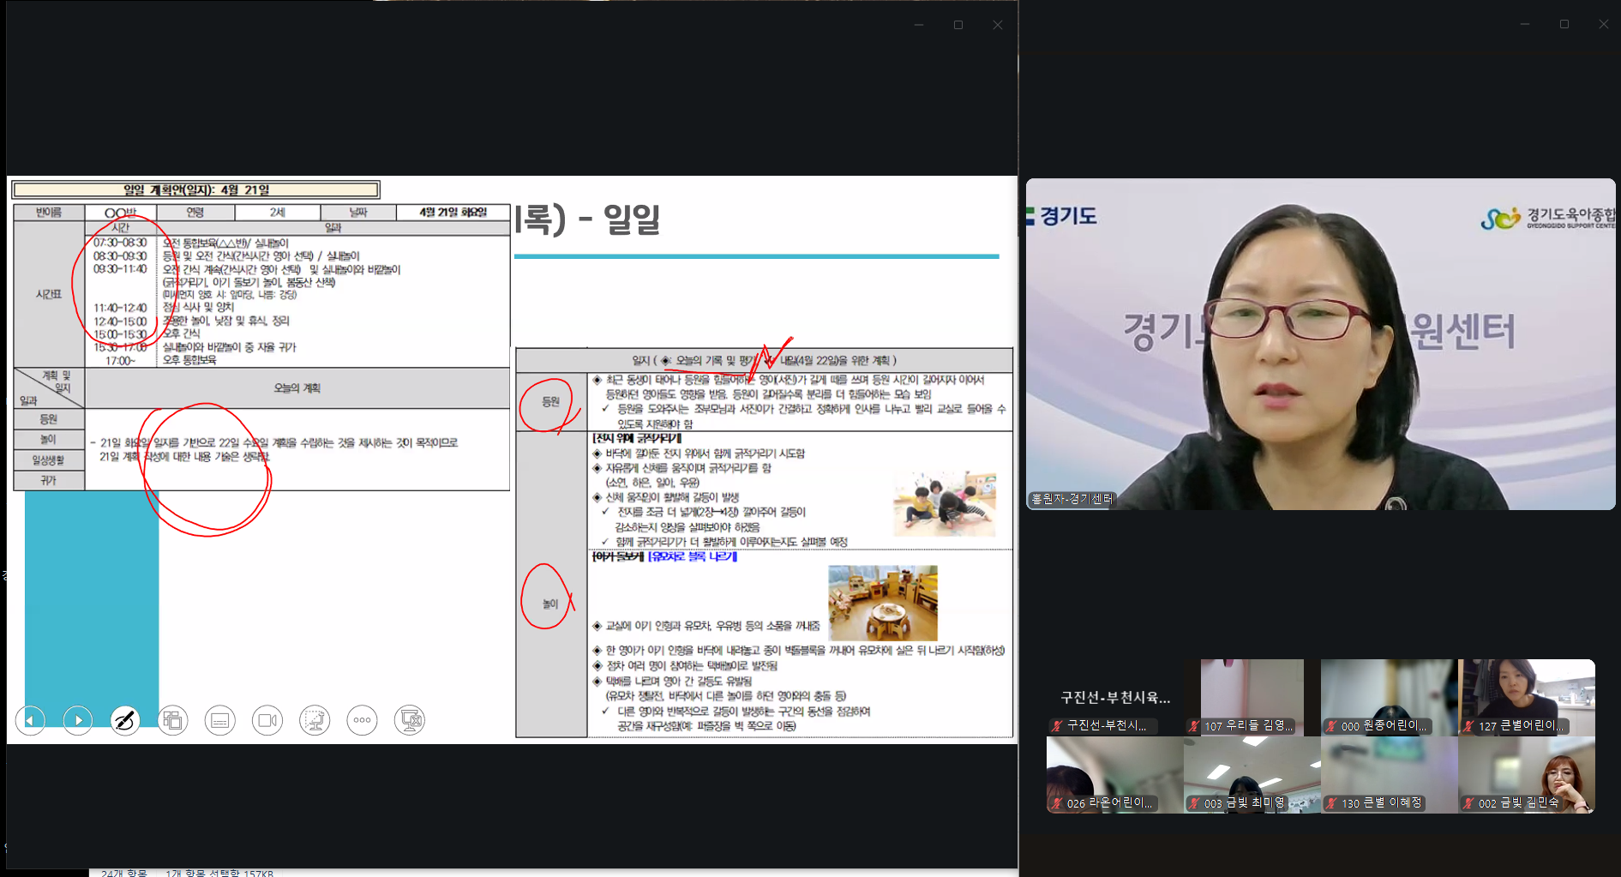Click the end slideshow icon
1621x877 pixels.
coord(410,720)
